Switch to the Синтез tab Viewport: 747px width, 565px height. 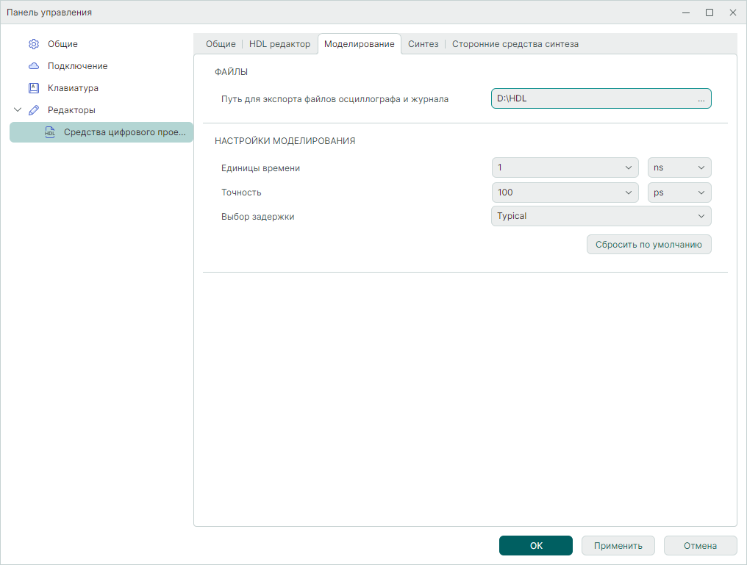tap(423, 44)
